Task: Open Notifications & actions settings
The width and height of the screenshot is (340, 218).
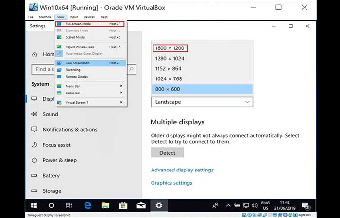Action: pos(65,129)
